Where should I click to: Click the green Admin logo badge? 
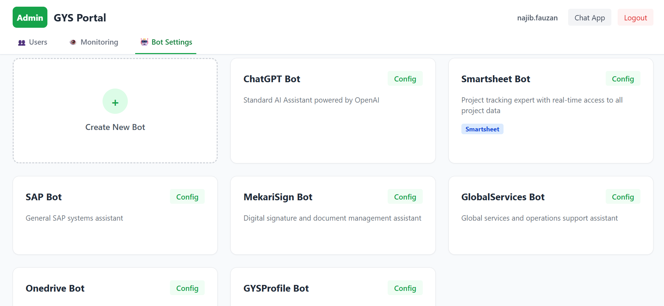[x=30, y=18]
